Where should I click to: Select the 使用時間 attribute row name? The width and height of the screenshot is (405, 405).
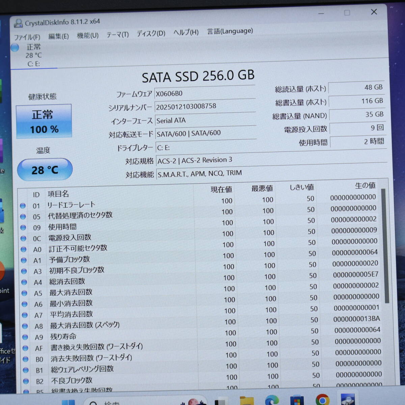[62, 227]
